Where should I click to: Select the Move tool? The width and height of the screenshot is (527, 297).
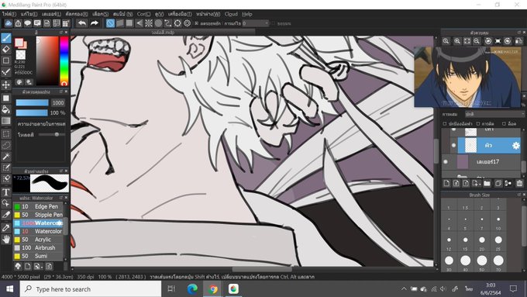(x=6, y=84)
